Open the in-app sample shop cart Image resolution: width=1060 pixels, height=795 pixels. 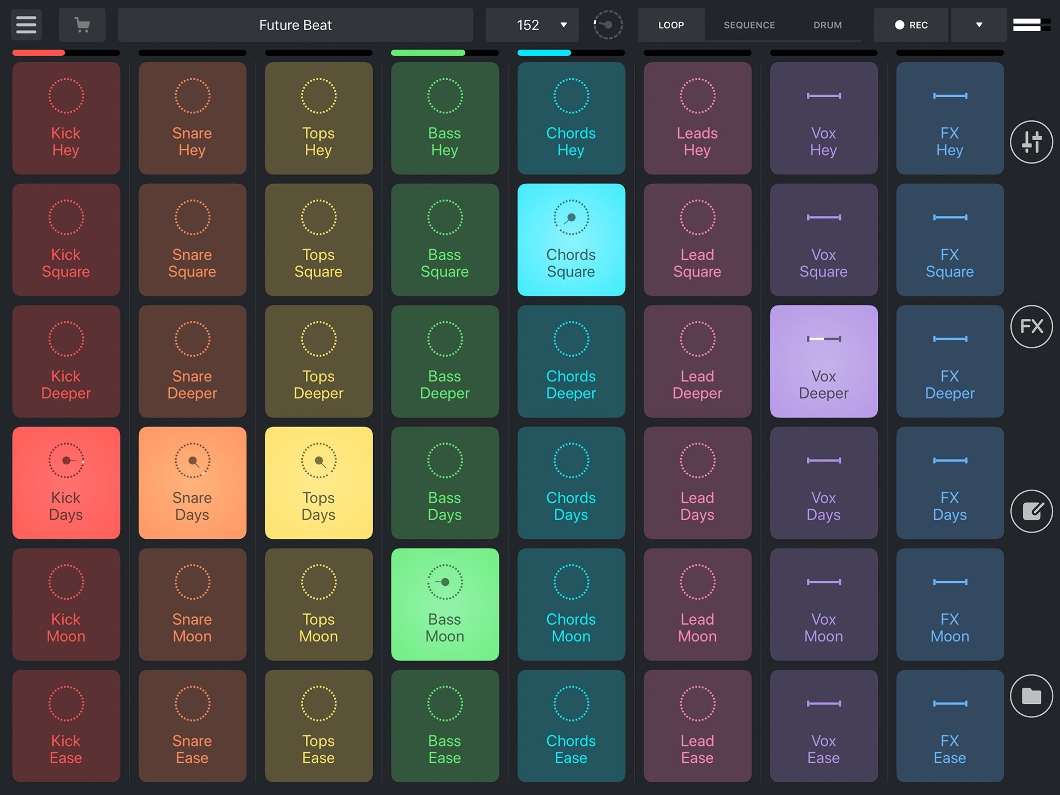pos(82,24)
